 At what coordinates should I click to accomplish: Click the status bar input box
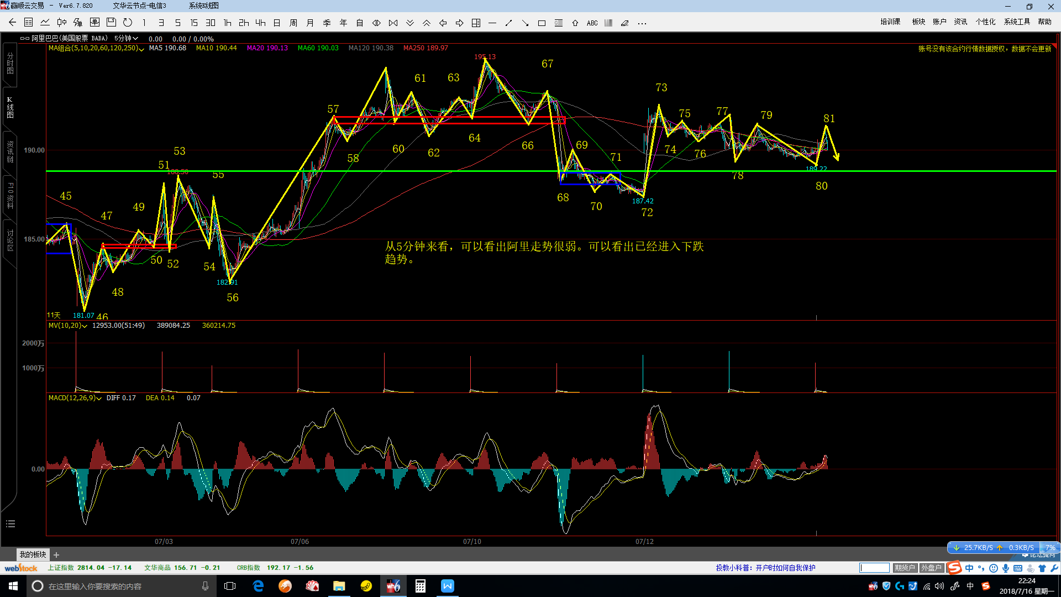point(874,568)
